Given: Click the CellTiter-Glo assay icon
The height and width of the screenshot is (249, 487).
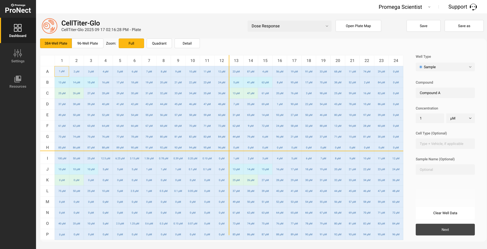Looking at the screenshot, I should coord(49,26).
